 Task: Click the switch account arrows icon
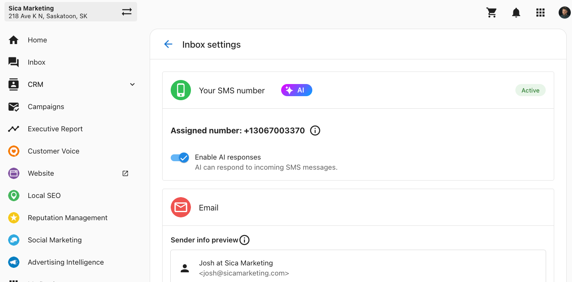[127, 12]
